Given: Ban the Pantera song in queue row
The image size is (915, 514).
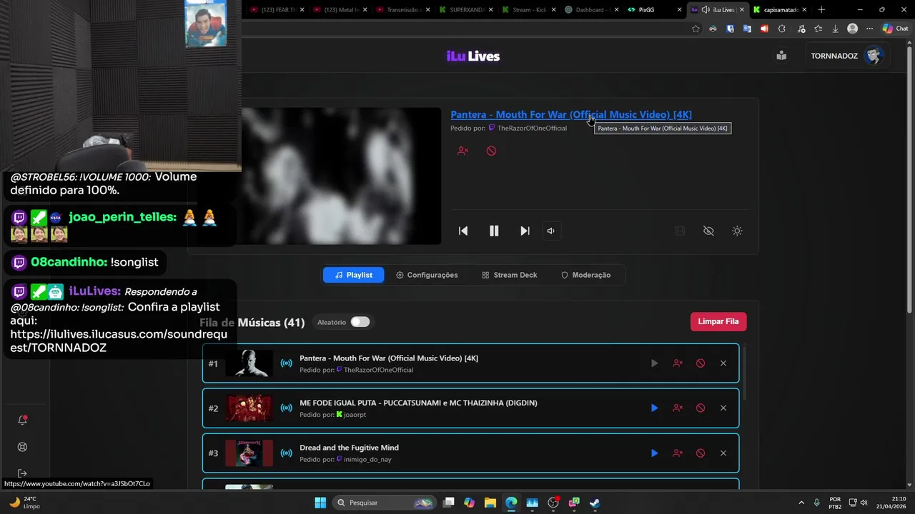Looking at the screenshot, I should tap(701, 363).
